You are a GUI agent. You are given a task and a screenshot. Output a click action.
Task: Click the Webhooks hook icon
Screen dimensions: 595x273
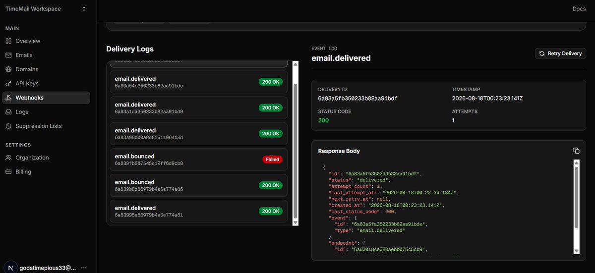pos(8,98)
